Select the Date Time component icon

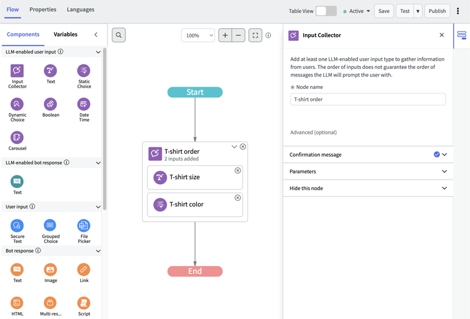(x=83, y=104)
